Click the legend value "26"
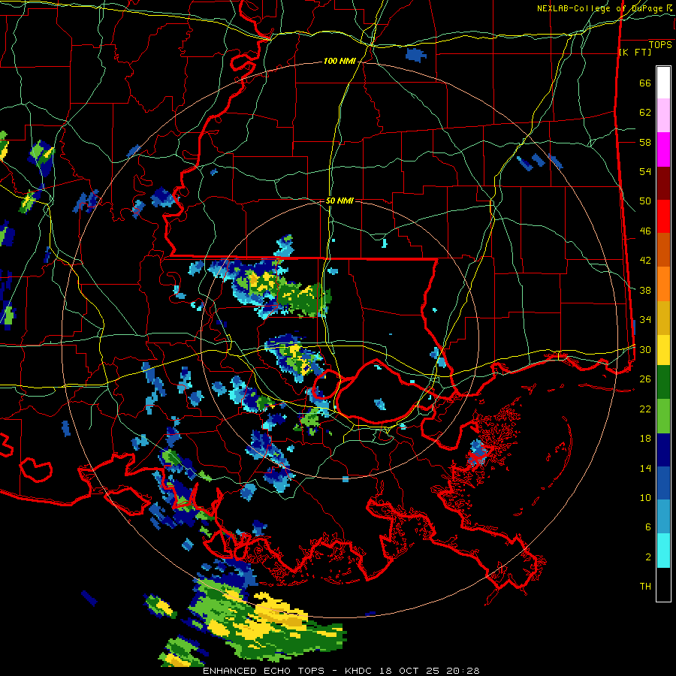Screen dimensions: 676x676 click(x=645, y=379)
